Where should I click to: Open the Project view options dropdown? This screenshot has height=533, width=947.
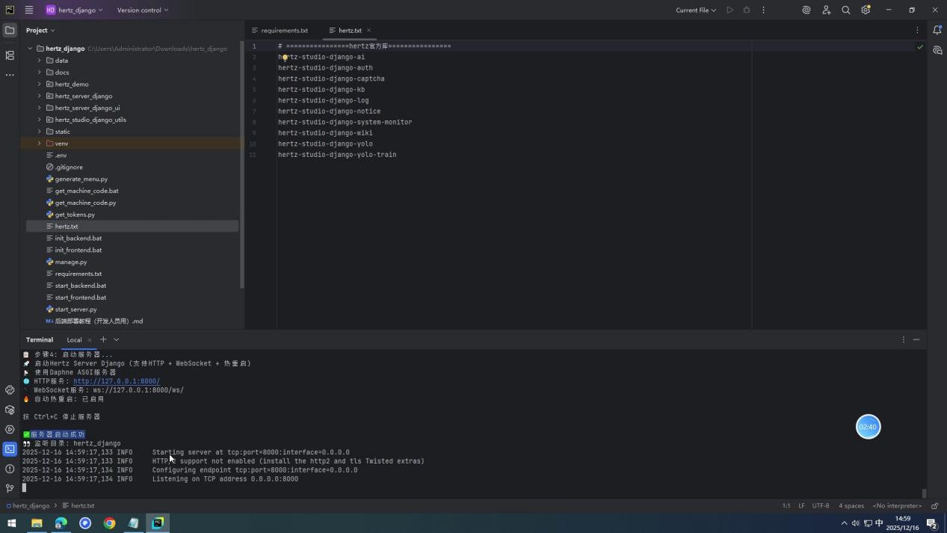coord(43,30)
